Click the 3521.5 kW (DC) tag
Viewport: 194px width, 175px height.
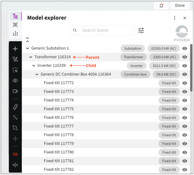click(164, 66)
